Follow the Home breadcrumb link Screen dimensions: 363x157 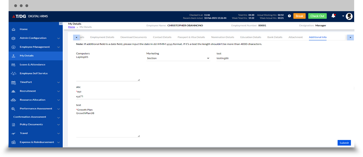[72, 27]
